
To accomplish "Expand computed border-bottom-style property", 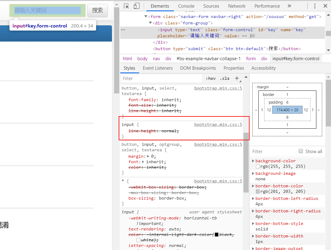I will [x=253, y=223].
